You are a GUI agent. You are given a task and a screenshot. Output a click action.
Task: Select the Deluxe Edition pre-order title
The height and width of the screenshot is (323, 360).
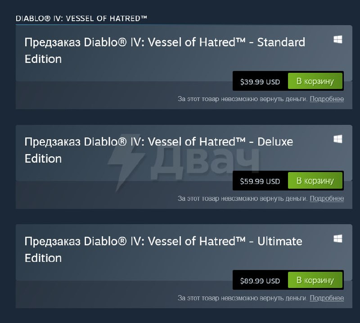158,150
